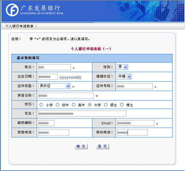Click the 证件号码 ID number field
185x171 pixels.
[135, 86]
